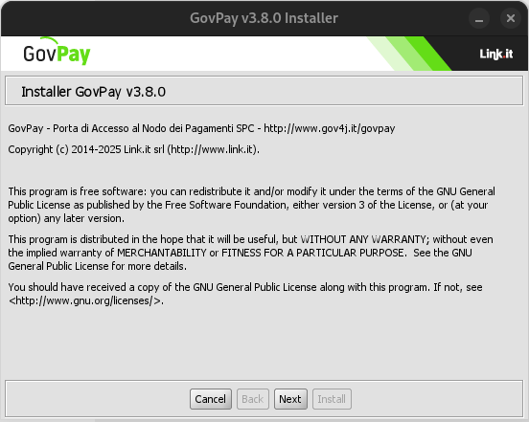Click the gov4j.it/govpay URL text
Screen dimensions: 529x422
click(330, 128)
